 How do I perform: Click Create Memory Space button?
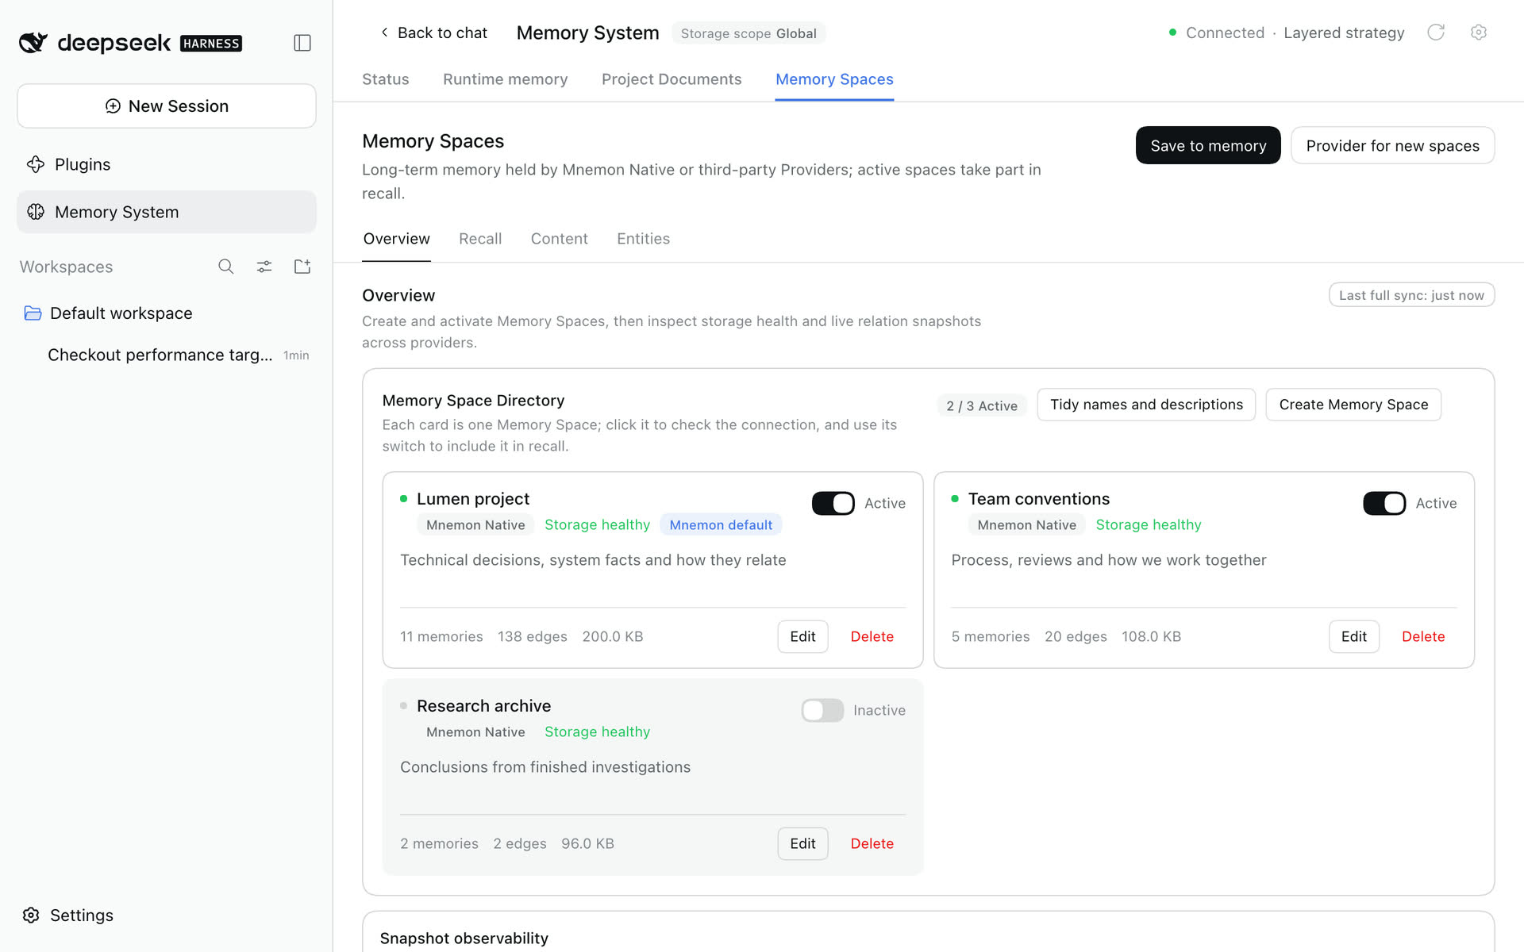1353,405
